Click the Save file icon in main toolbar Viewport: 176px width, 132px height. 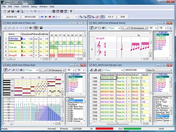tap(13, 11)
